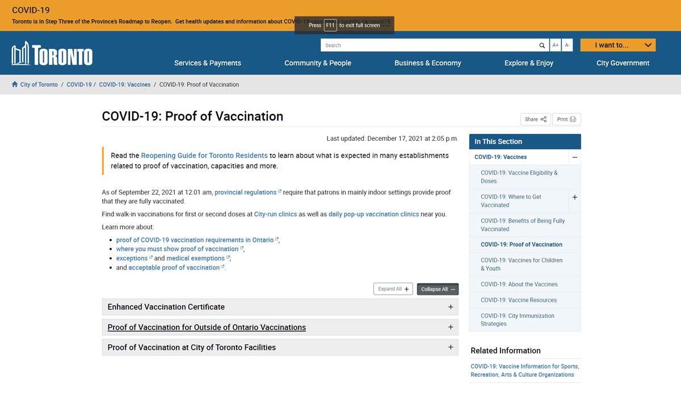Click the search magnifier icon

542,45
